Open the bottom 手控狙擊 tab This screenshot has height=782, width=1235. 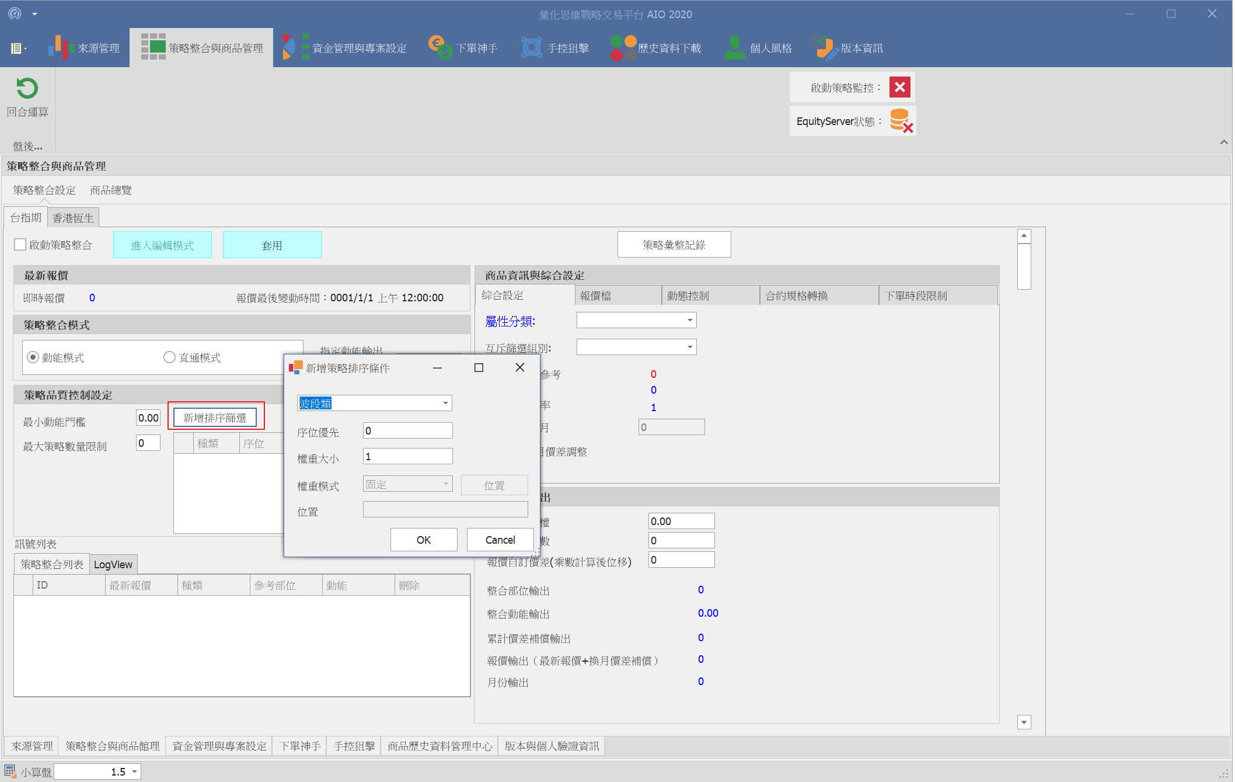tap(354, 746)
